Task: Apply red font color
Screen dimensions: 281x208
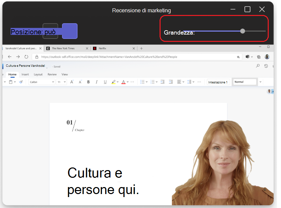Action: 123,82
